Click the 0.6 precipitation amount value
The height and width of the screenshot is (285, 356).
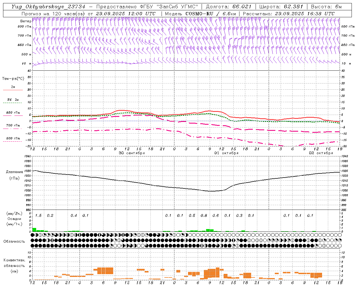[x=216, y=216]
